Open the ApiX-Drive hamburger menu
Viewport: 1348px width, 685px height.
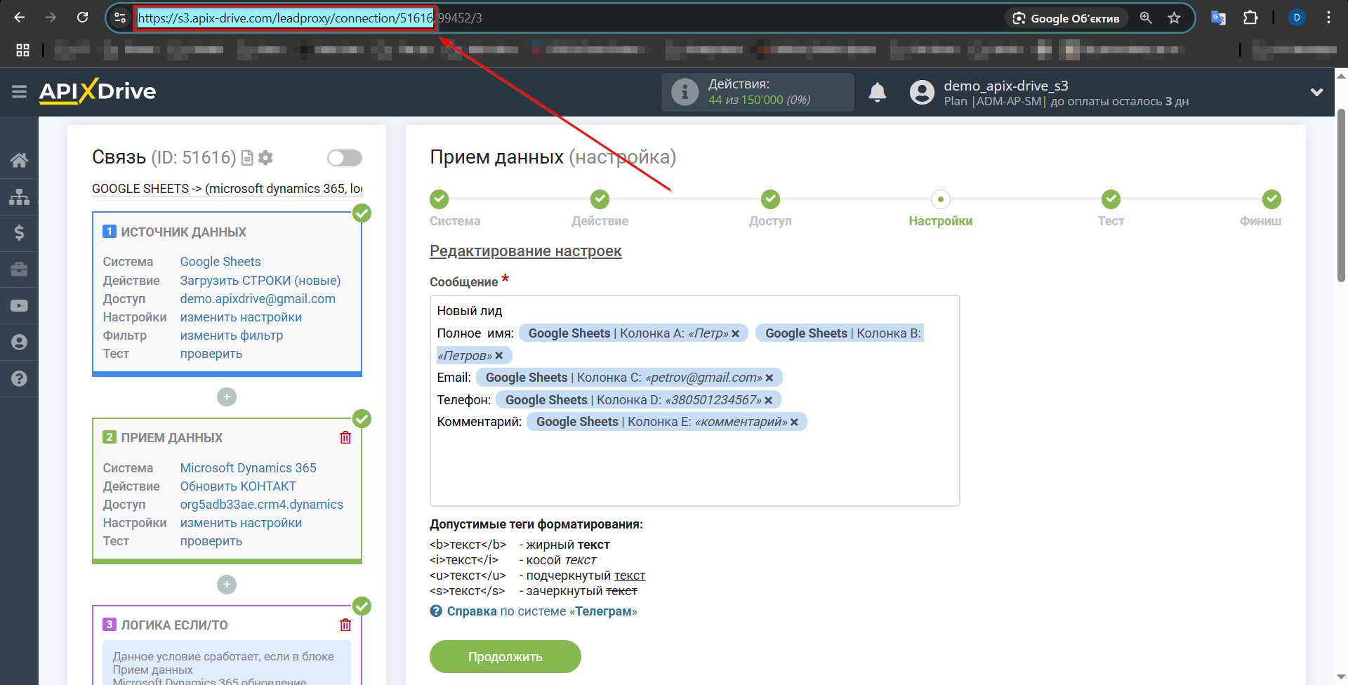pos(19,91)
